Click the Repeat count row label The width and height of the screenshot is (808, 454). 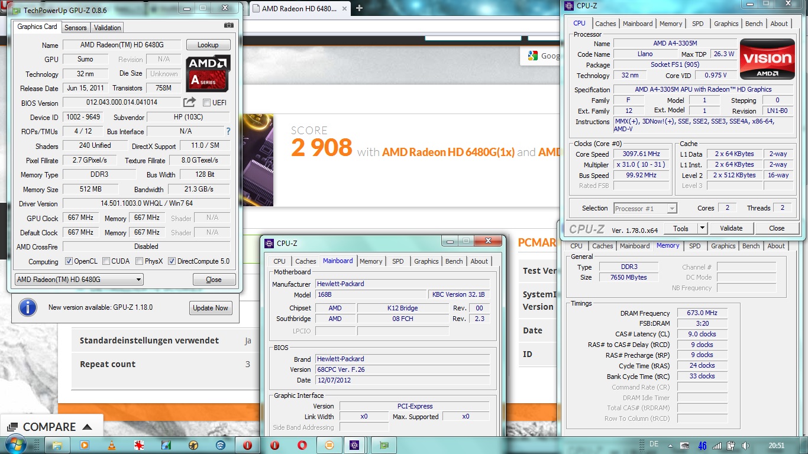tap(108, 364)
